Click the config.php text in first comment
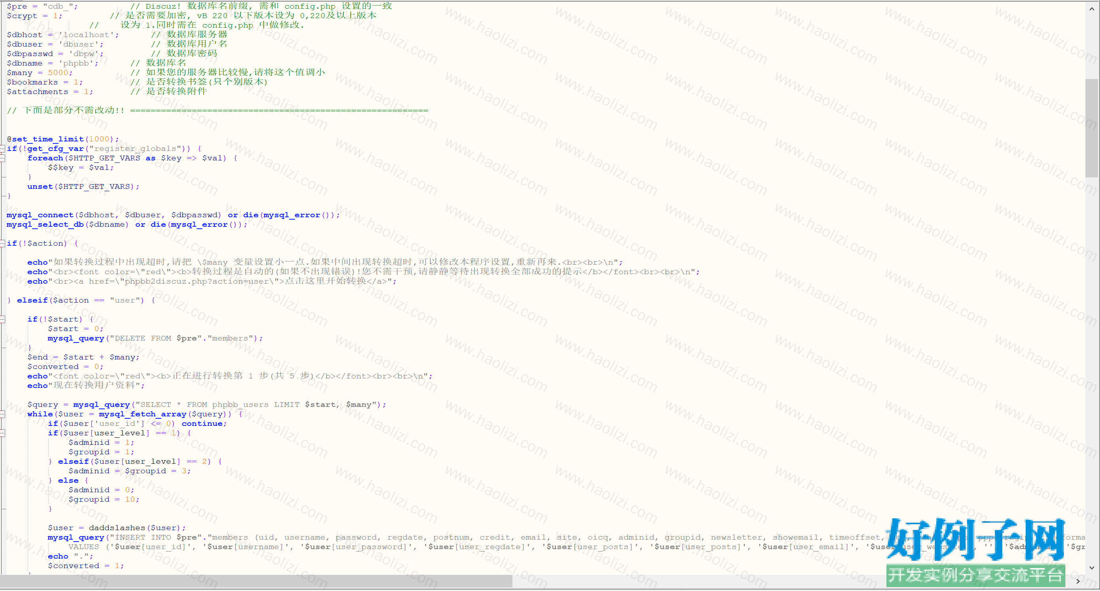Image resolution: width=1100 pixels, height=591 pixels. (x=310, y=6)
